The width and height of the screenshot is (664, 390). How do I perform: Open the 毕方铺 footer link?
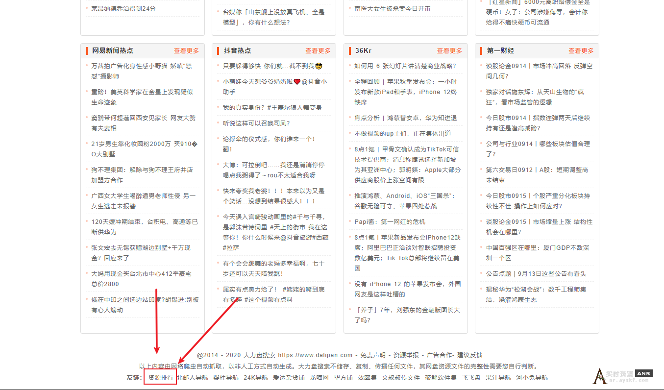[x=343, y=378]
